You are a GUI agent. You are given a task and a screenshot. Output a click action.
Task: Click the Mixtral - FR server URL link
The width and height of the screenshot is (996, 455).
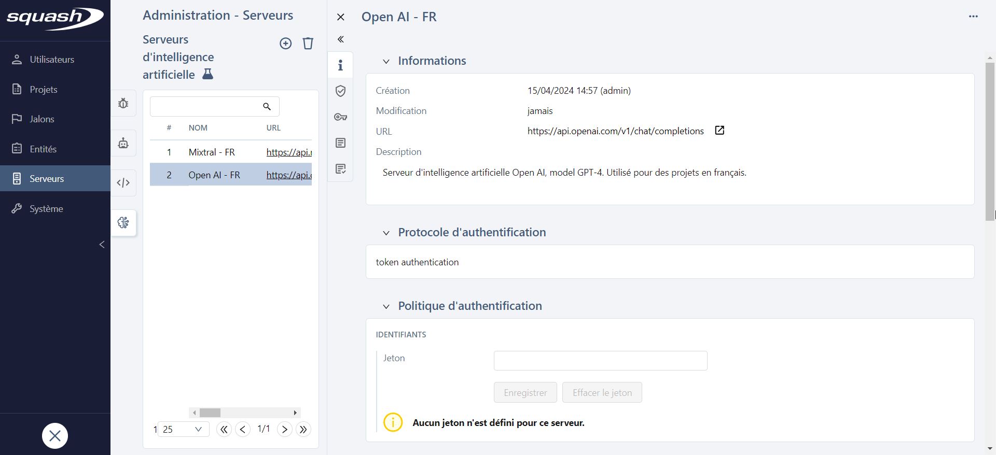pyautogui.click(x=288, y=152)
